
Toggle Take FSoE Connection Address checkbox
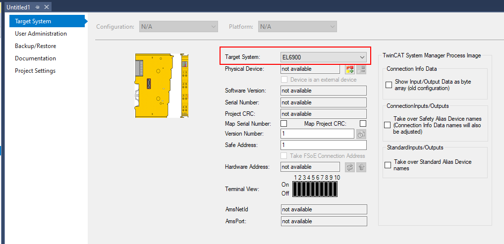click(x=284, y=156)
